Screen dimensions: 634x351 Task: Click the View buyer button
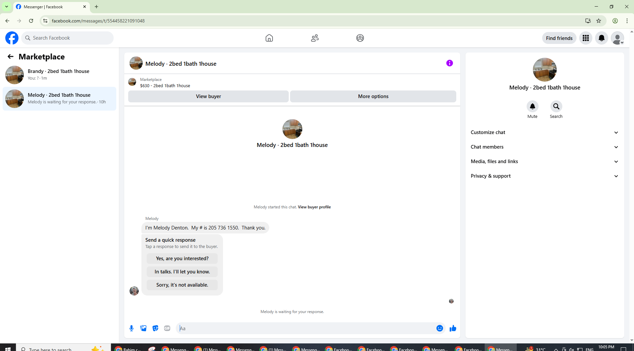(208, 96)
